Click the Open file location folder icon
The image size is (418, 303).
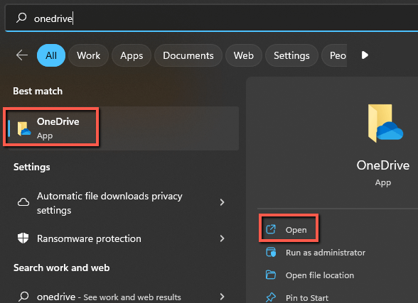[271, 275]
